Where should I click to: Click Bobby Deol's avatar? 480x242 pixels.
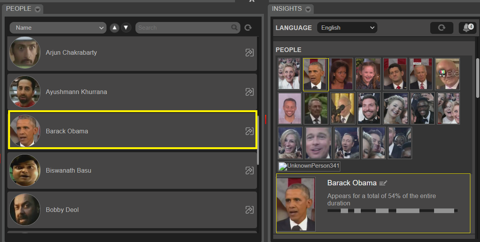pos(25,210)
